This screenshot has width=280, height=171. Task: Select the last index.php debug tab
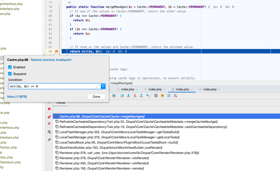(210, 89)
